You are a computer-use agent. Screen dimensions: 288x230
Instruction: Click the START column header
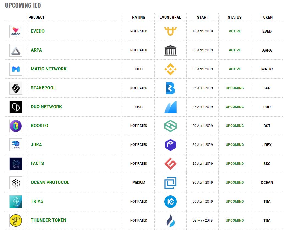pos(203,17)
